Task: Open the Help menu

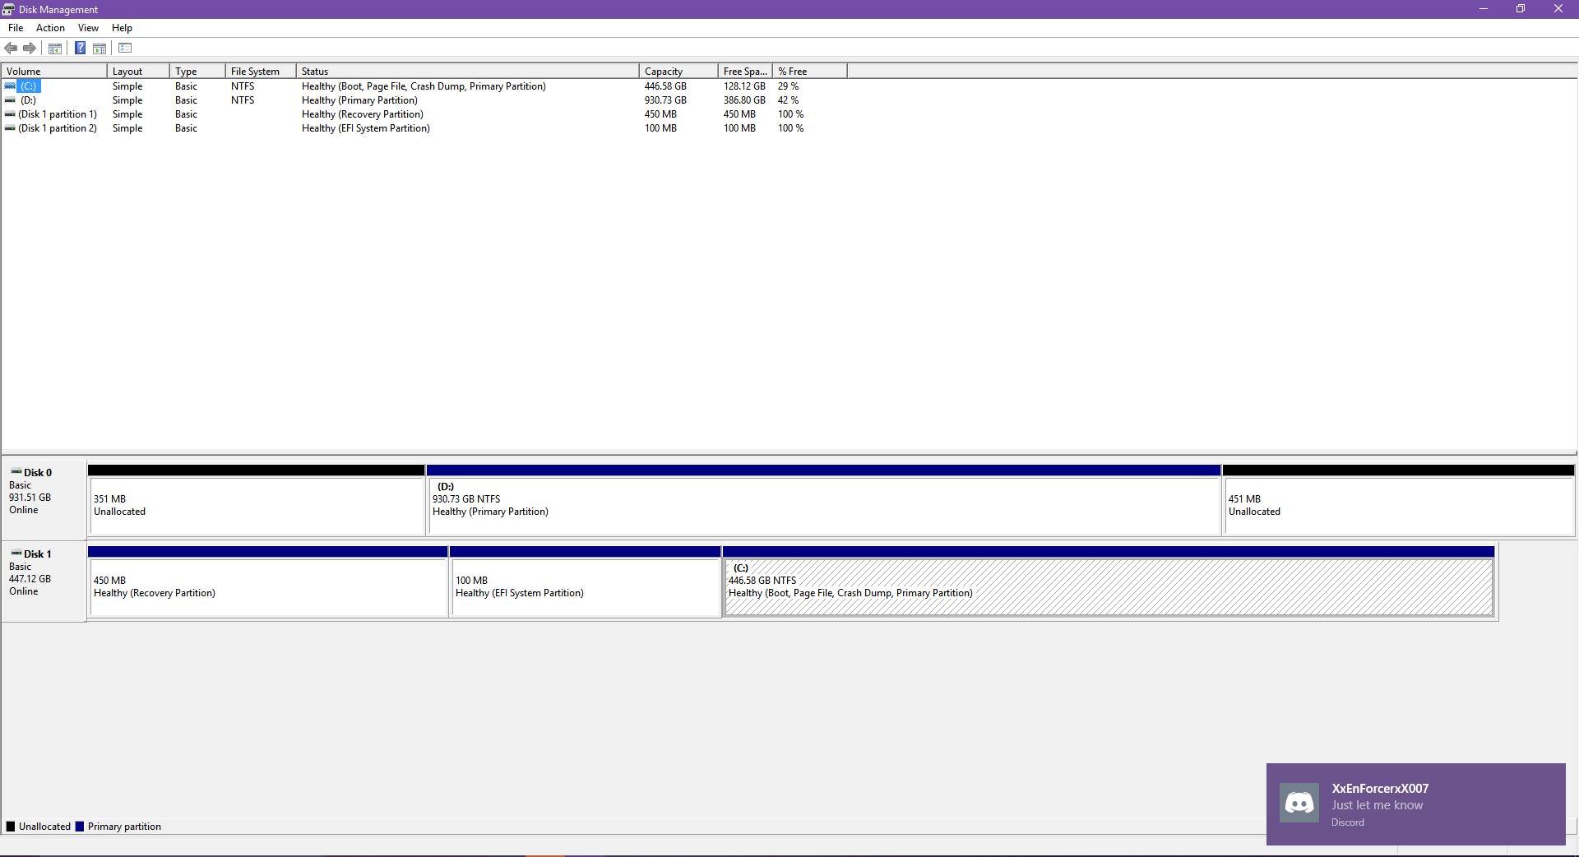Action: click(x=122, y=28)
